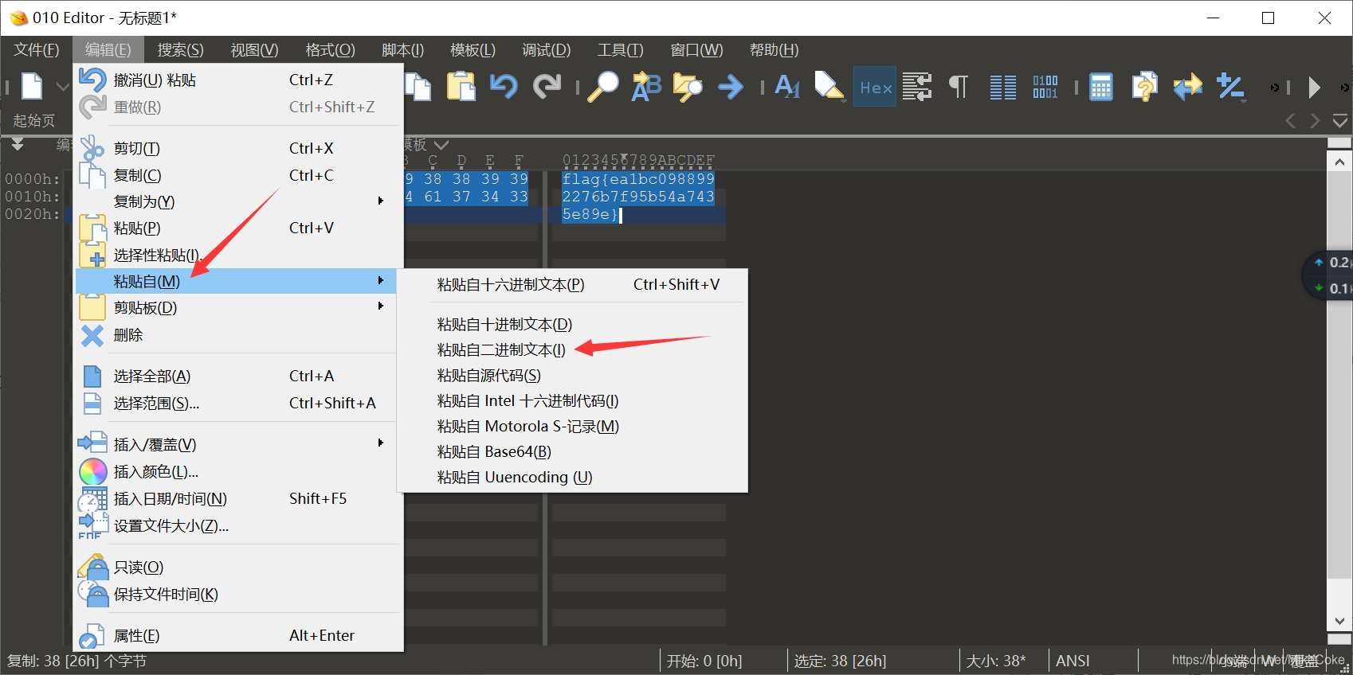The width and height of the screenshot is (1353, 675).
Task: Choose 粘贴自十进制文本(D)
Action: coord(572,324)
